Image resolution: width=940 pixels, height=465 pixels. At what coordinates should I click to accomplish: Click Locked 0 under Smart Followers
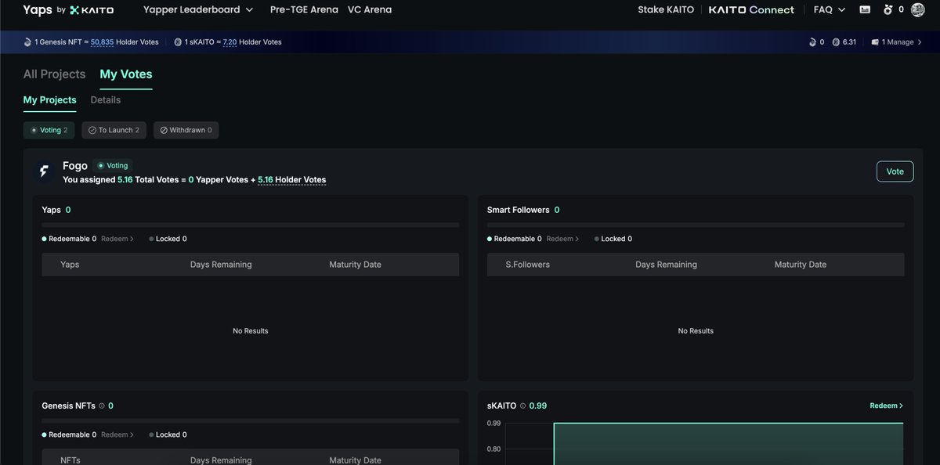[613, 239]
